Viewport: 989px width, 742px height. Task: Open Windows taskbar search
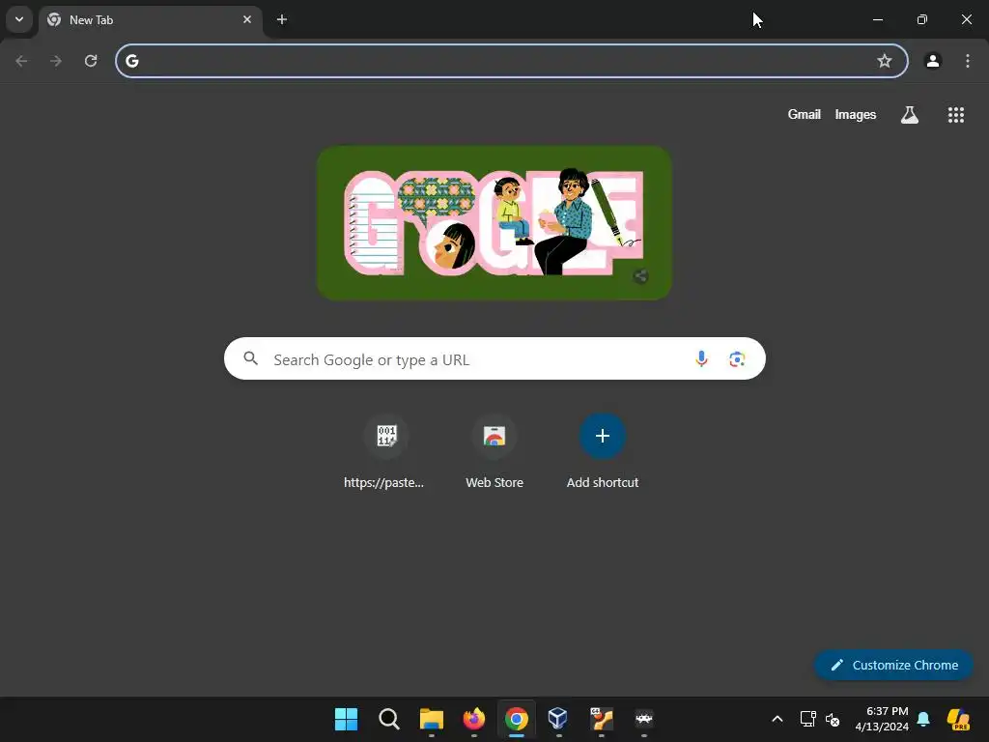tap(388, 719)
